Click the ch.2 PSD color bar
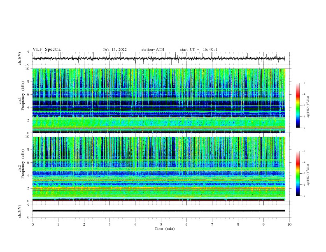 [x=298, y=173]
